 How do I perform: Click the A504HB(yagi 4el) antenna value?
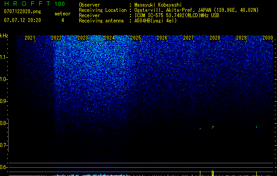(x=155, y=21)
